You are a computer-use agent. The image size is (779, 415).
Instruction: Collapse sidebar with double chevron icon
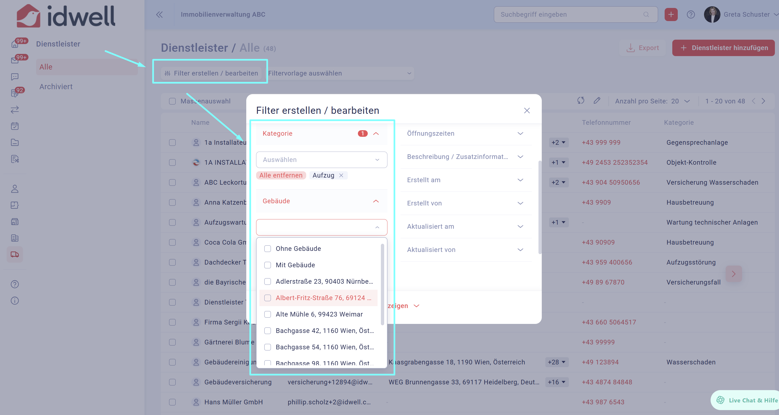click(x=159, y=14)
